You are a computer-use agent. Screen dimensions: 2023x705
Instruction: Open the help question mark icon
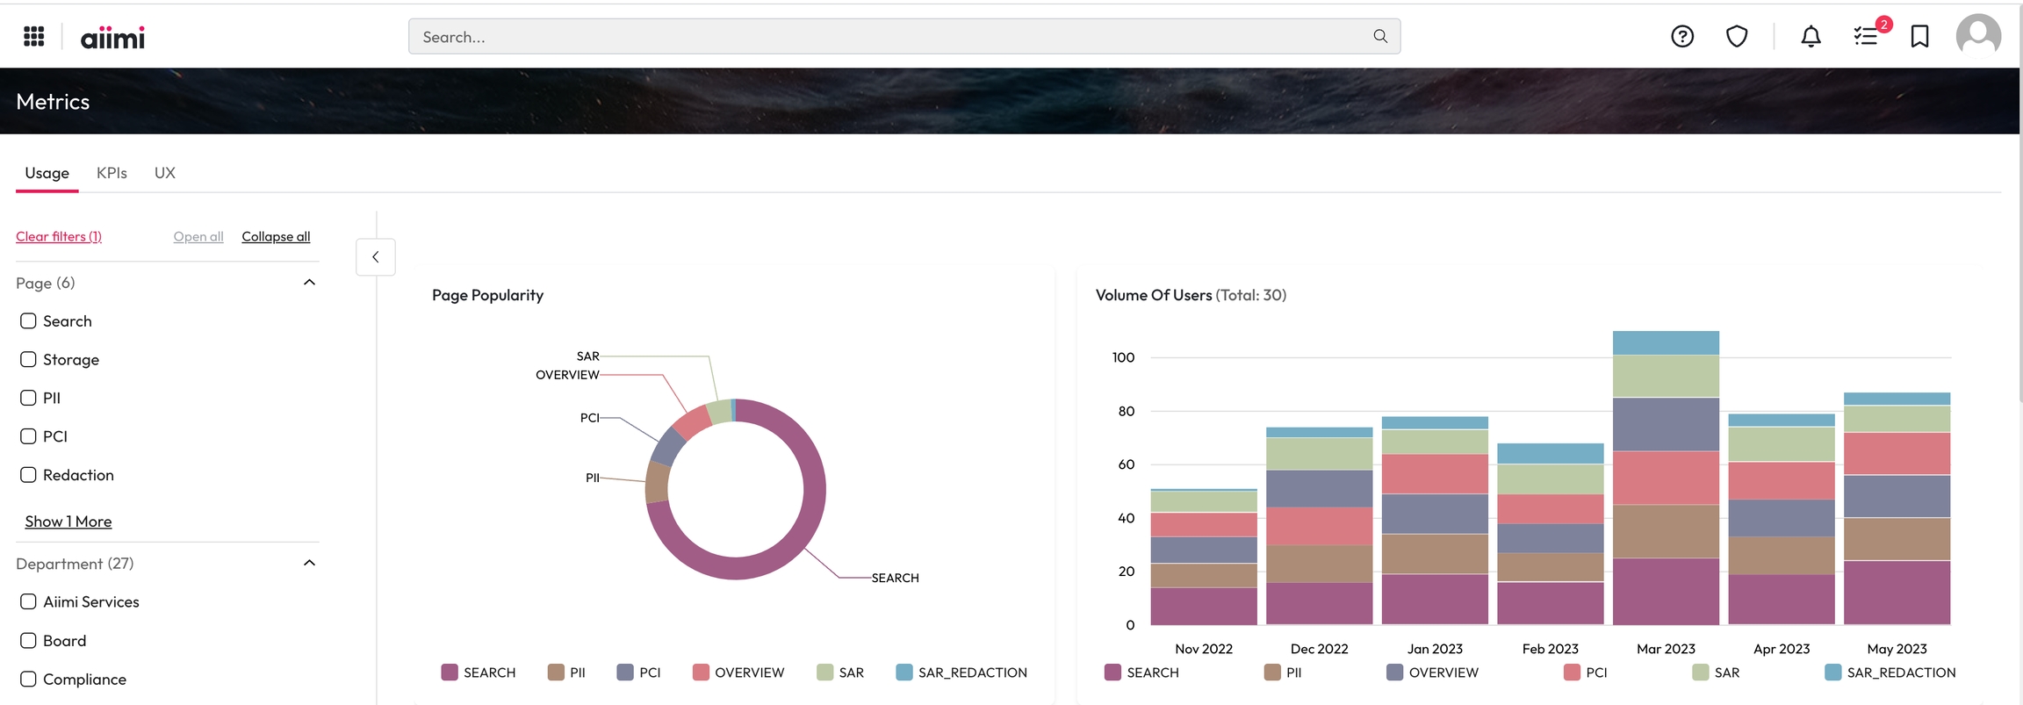point(1681,37)
